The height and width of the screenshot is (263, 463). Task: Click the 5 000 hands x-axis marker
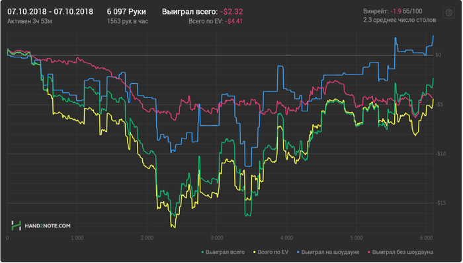[x=357, y=238]
